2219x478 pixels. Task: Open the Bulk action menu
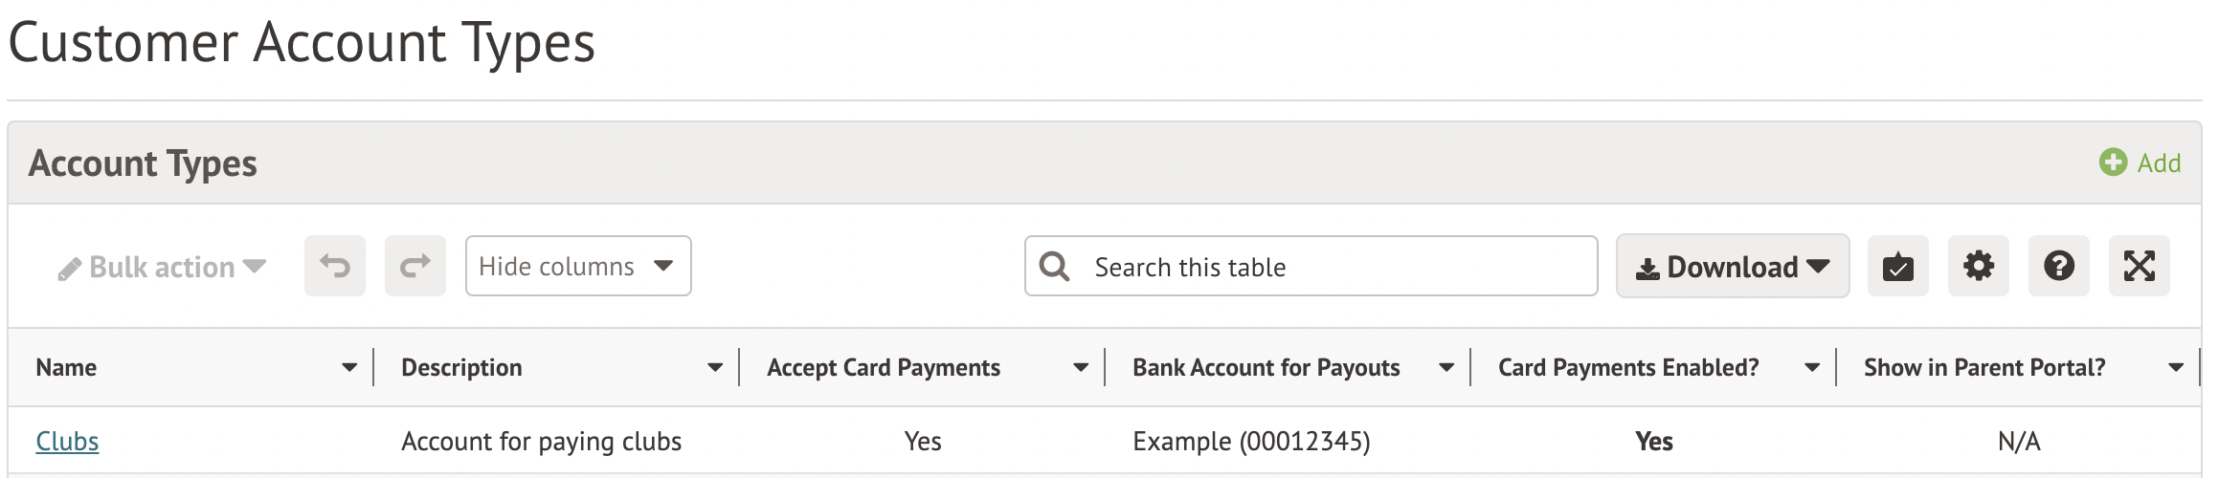pos(162,267)
